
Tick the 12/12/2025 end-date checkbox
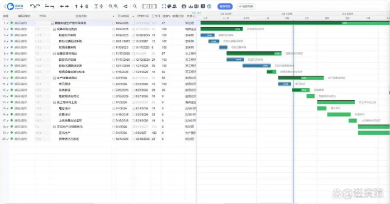pos(134,60)
